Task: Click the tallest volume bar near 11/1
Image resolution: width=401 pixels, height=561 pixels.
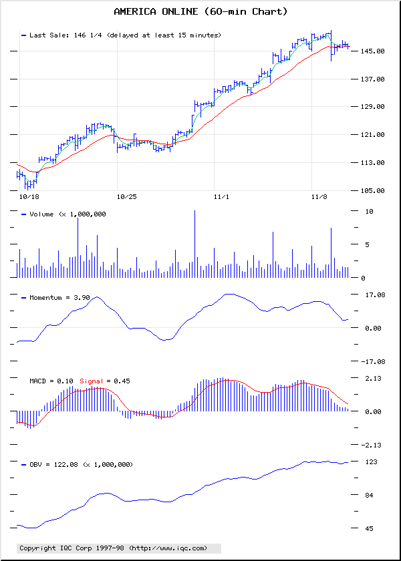Action: (194, 244)
